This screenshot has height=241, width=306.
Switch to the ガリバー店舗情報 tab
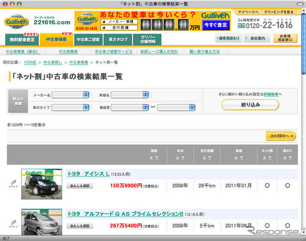pos(147,40)
